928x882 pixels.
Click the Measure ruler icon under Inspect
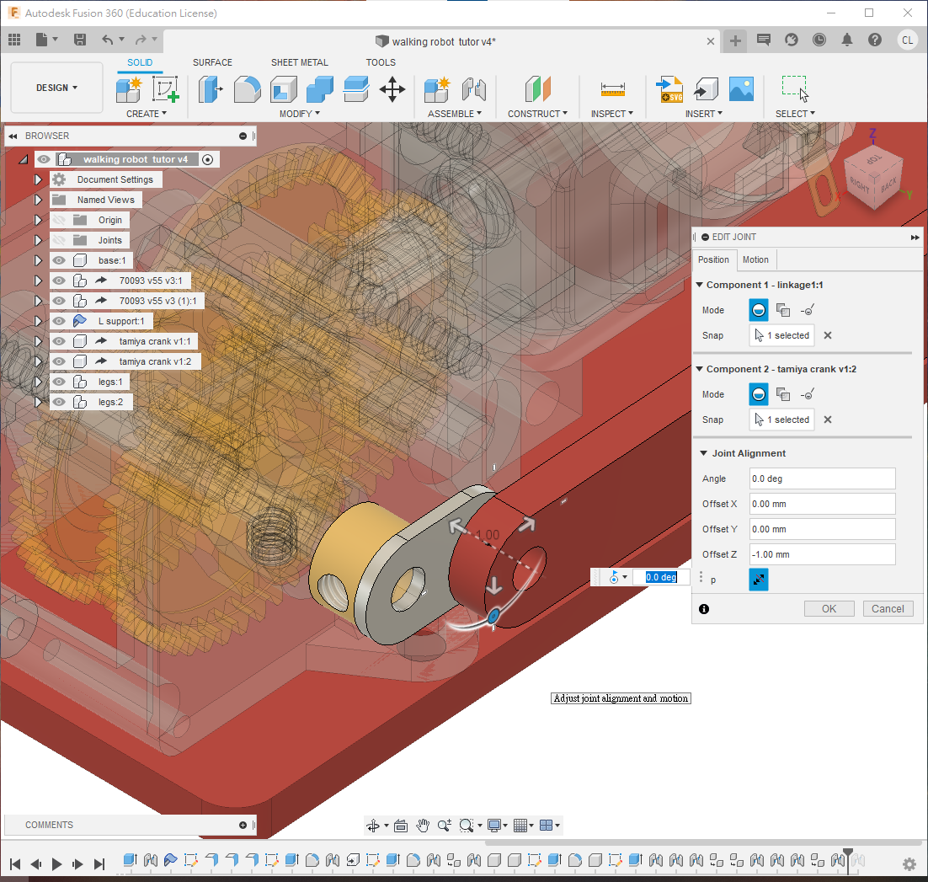tap(612, 88)
